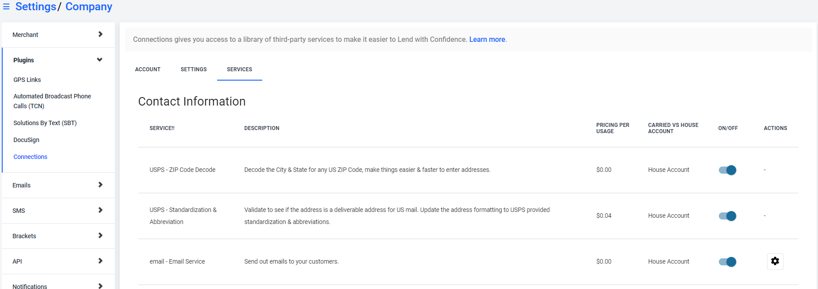
Task: Open DocuSign plugin page
Action: tap(26, 140)
